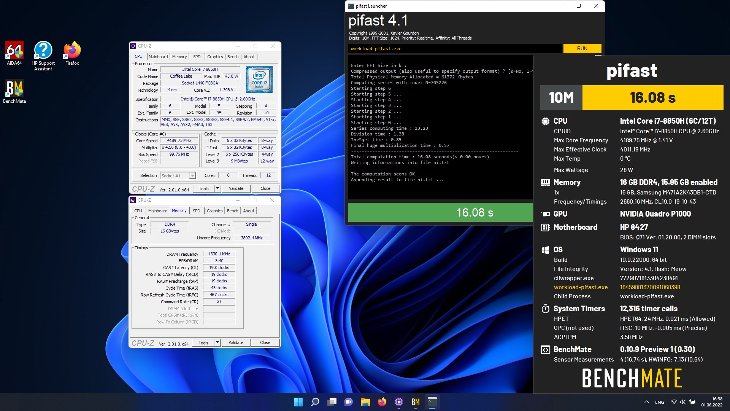Open HP Support Assistant desktop icon

click(43, 56)
